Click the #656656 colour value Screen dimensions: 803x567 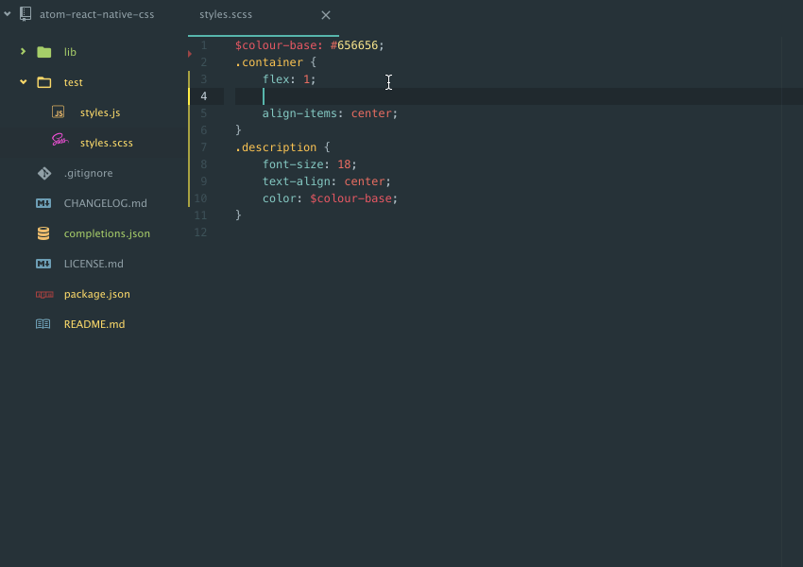354,45
